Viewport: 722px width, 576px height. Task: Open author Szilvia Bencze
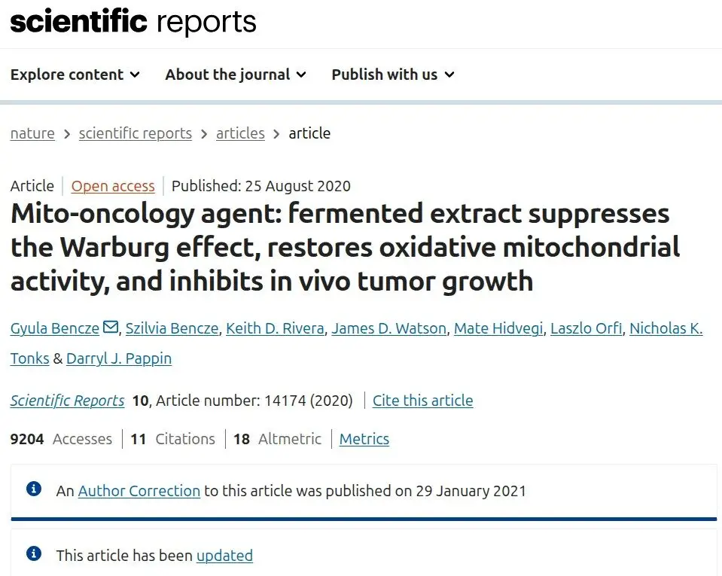click(x=172, y=328)
